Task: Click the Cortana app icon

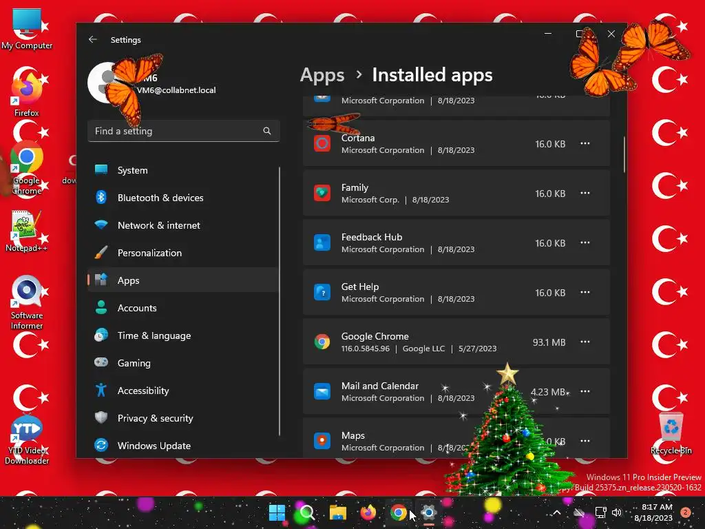Action: coord(322,143)
